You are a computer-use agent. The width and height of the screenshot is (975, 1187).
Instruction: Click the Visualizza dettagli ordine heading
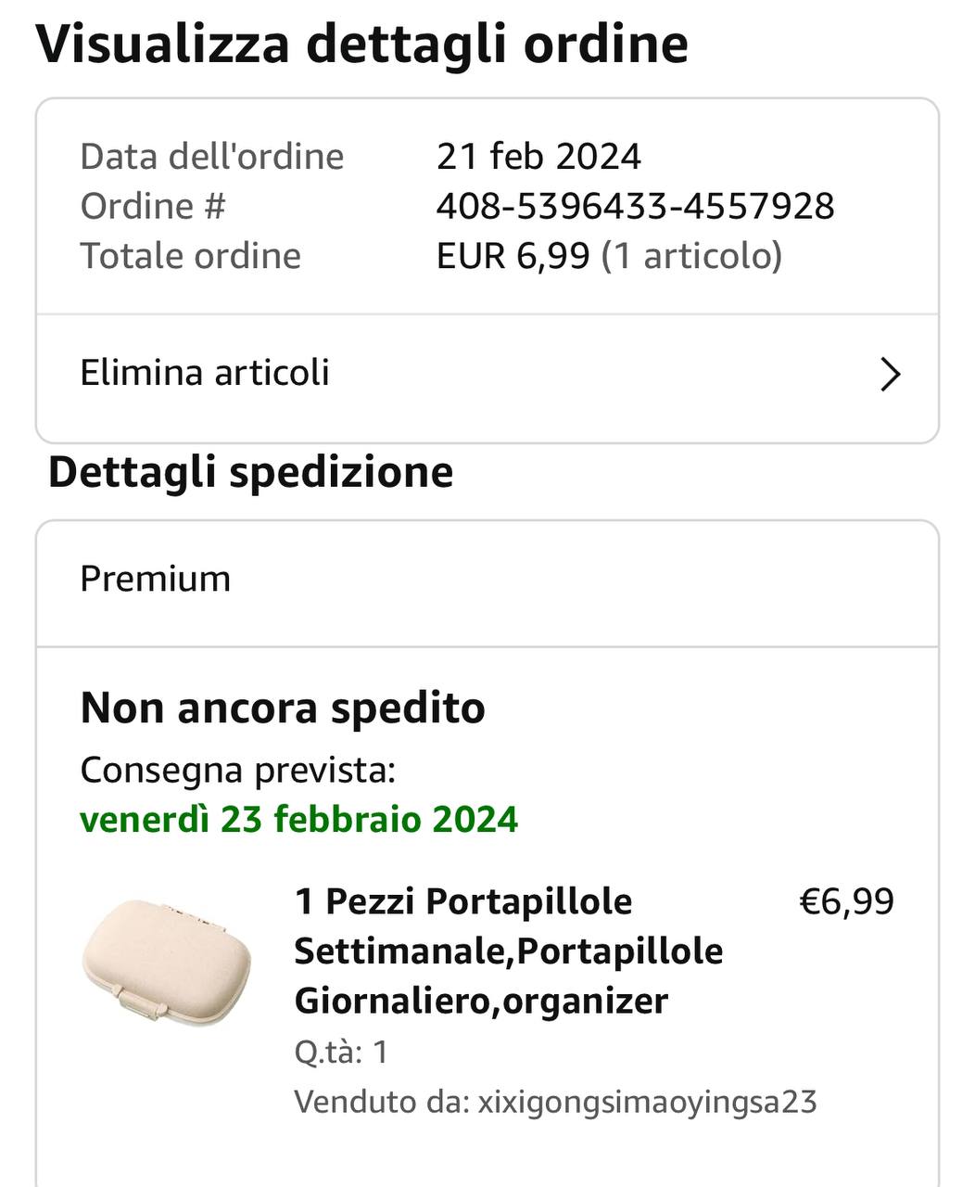tap(361, 44)
